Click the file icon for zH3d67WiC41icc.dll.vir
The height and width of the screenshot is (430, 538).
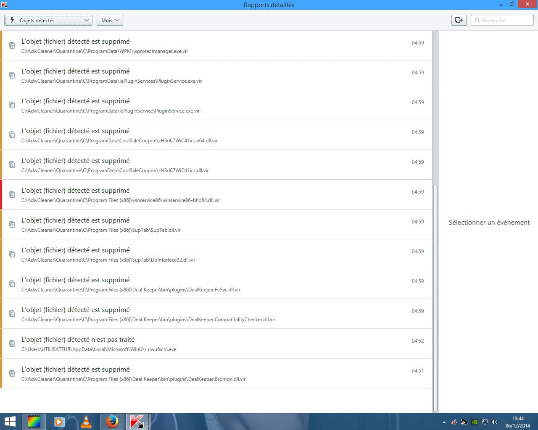tap(12, 165)
